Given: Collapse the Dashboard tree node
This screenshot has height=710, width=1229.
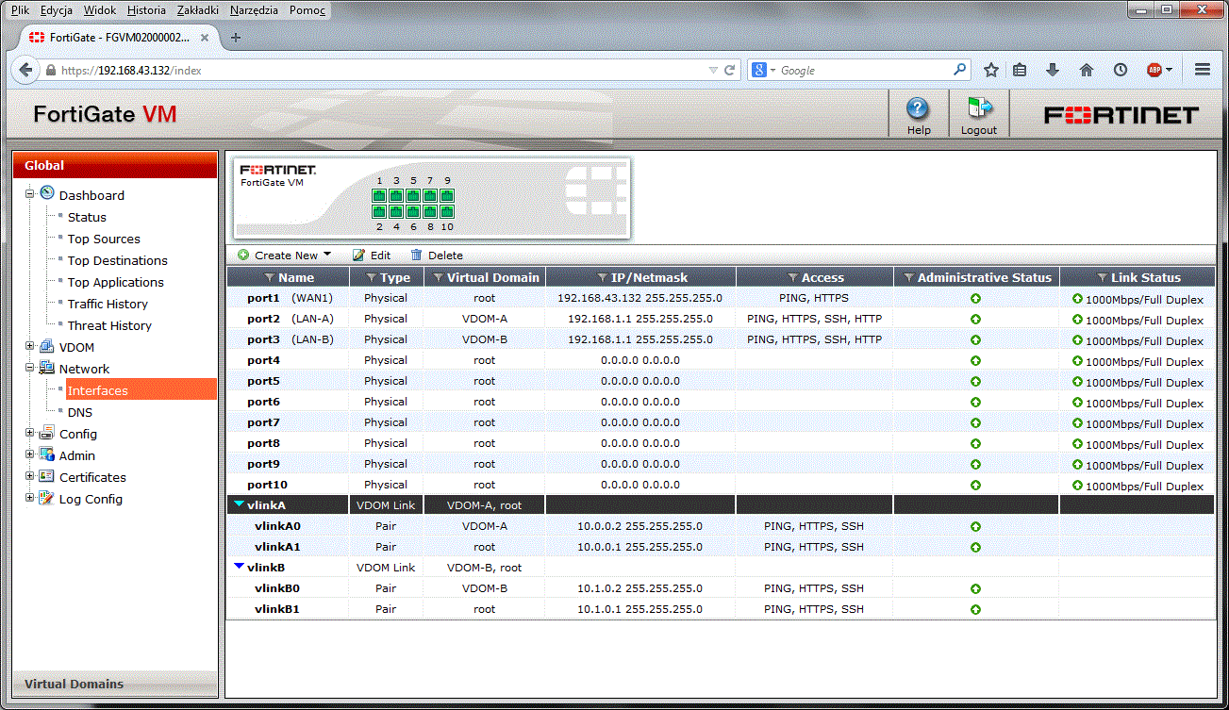Looking at the screenshot, I should [29, 194].
